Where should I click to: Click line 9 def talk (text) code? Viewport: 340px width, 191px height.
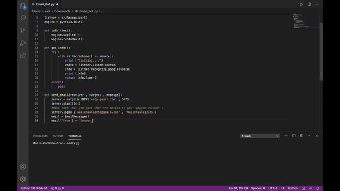point(58,31)
